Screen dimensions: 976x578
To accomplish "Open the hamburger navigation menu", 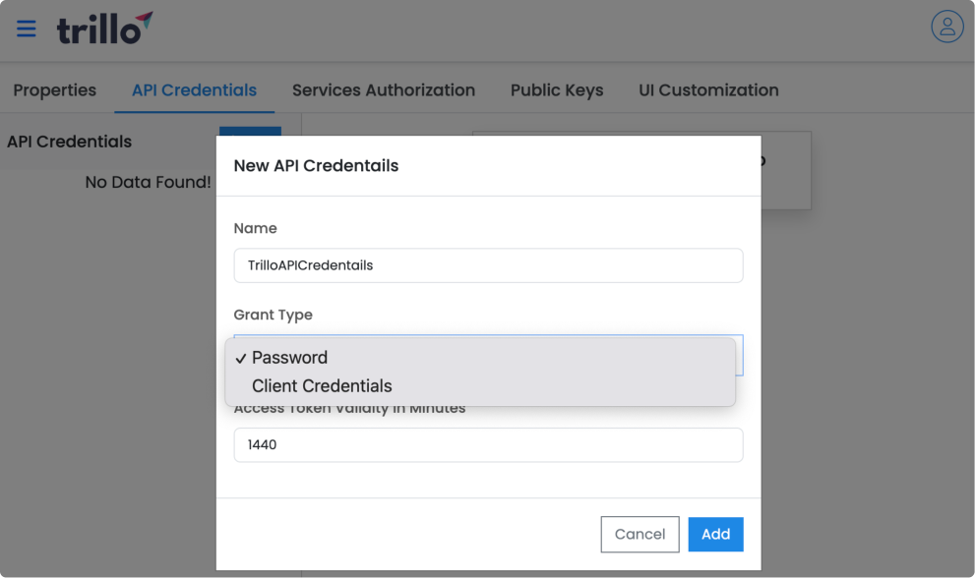I will 26,29.
